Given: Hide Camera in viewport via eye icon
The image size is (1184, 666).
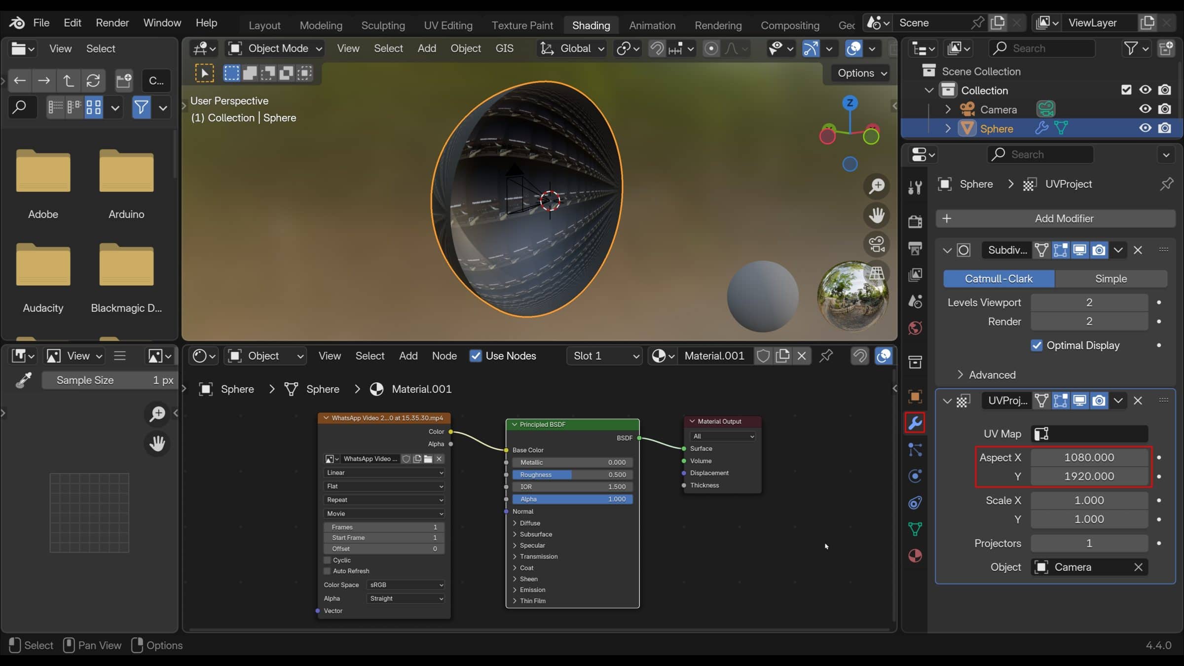Looking at the screenshot, I should pos(1146,109).
